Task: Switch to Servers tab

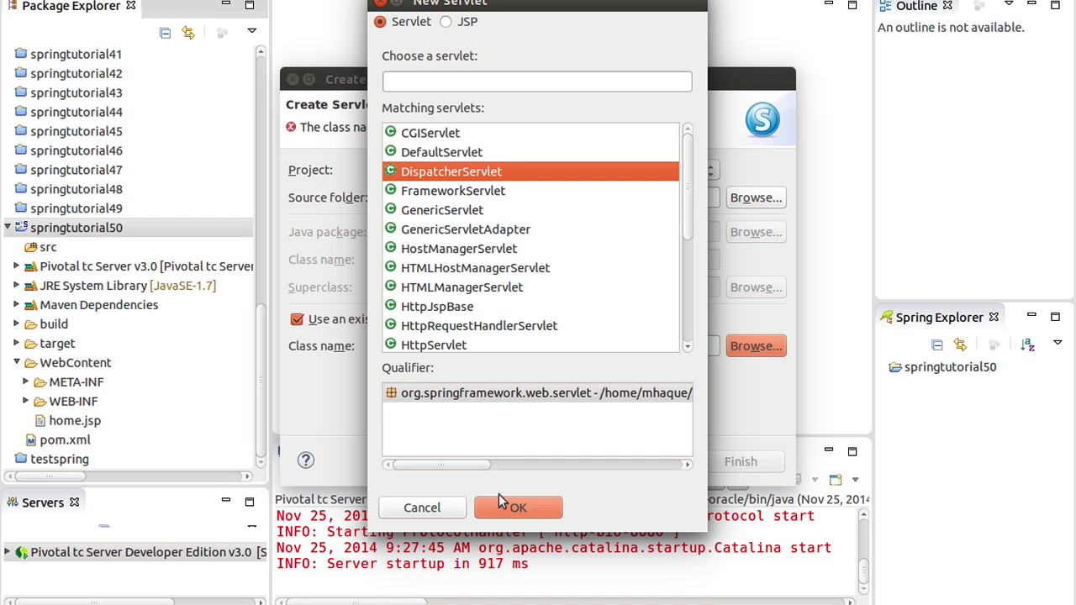Action: point(43,502)
